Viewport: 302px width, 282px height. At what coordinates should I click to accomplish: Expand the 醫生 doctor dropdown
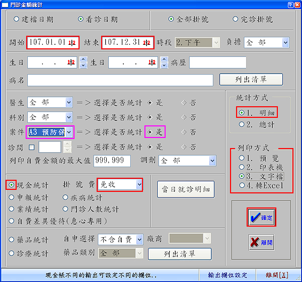[69, 103]
